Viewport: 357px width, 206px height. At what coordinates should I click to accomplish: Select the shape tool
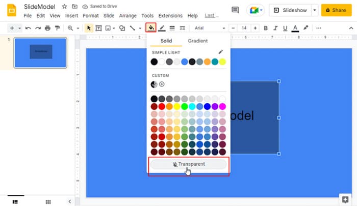pyautogui.click(x=122, y=28)
